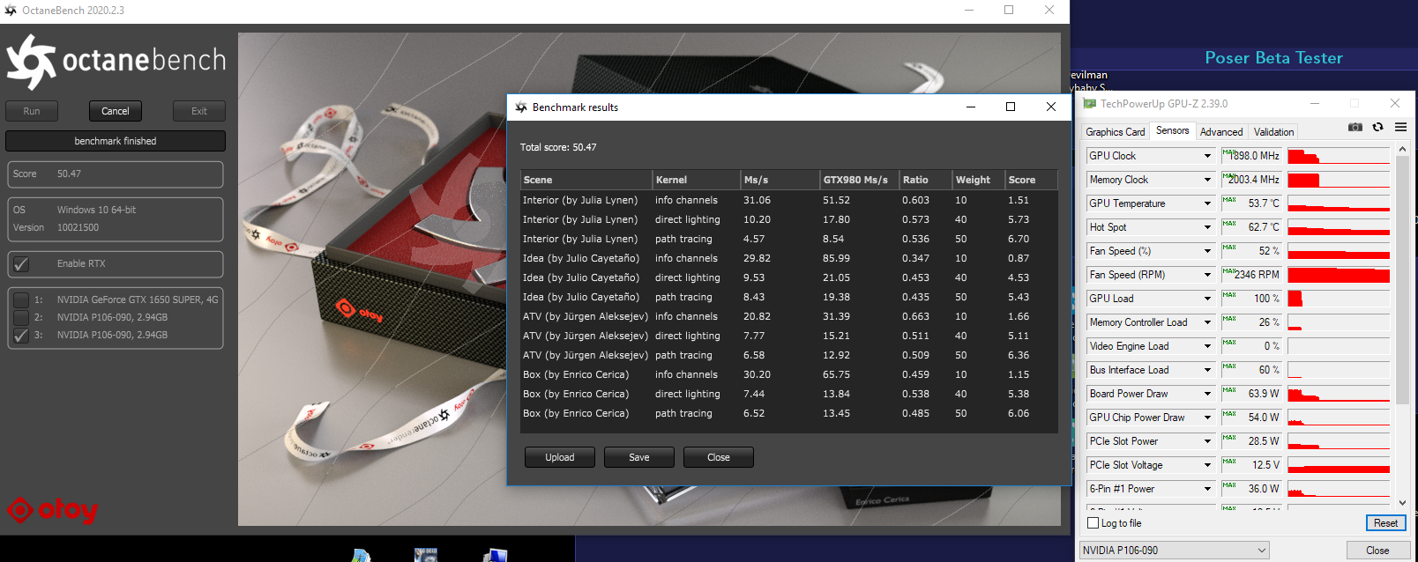Click the Exit button in OctaneBench
The image size is (1418, 562).
tap(199, 111)
